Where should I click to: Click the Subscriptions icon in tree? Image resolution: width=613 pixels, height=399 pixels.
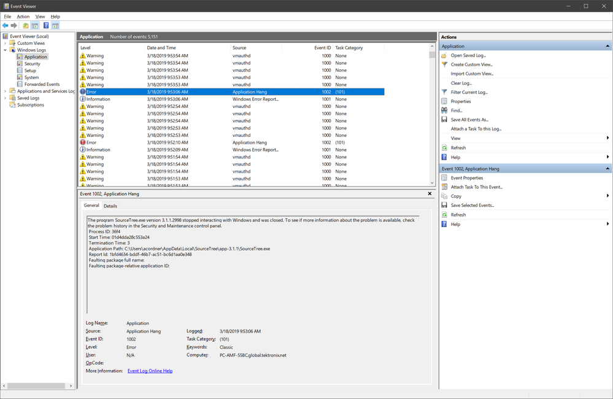click(x=12, y=105)
